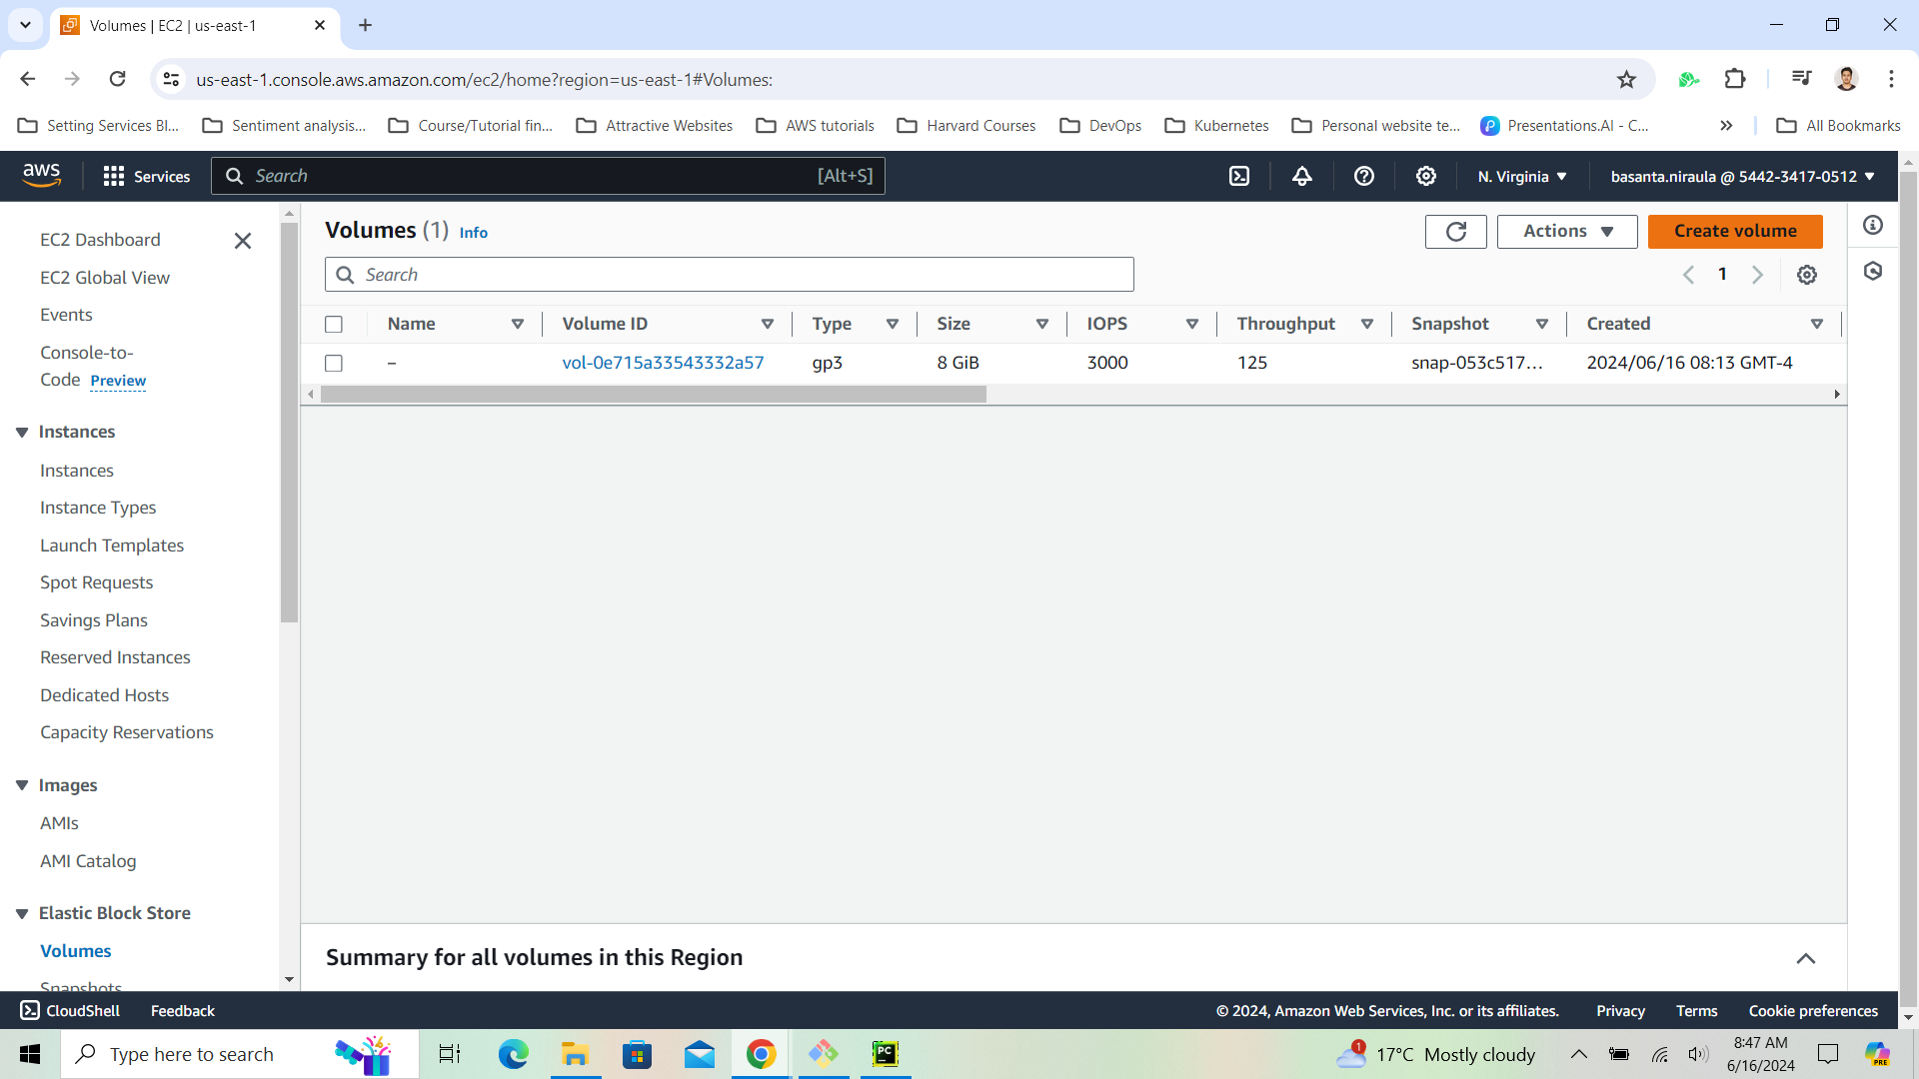Toggle the select-all checkbox in table header

coord(334,324)
